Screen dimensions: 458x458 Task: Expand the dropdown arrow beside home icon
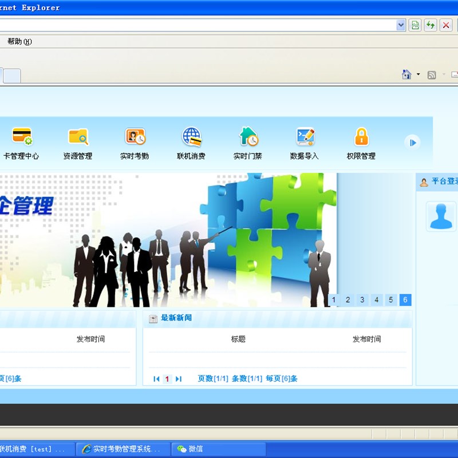click(418, 74)
